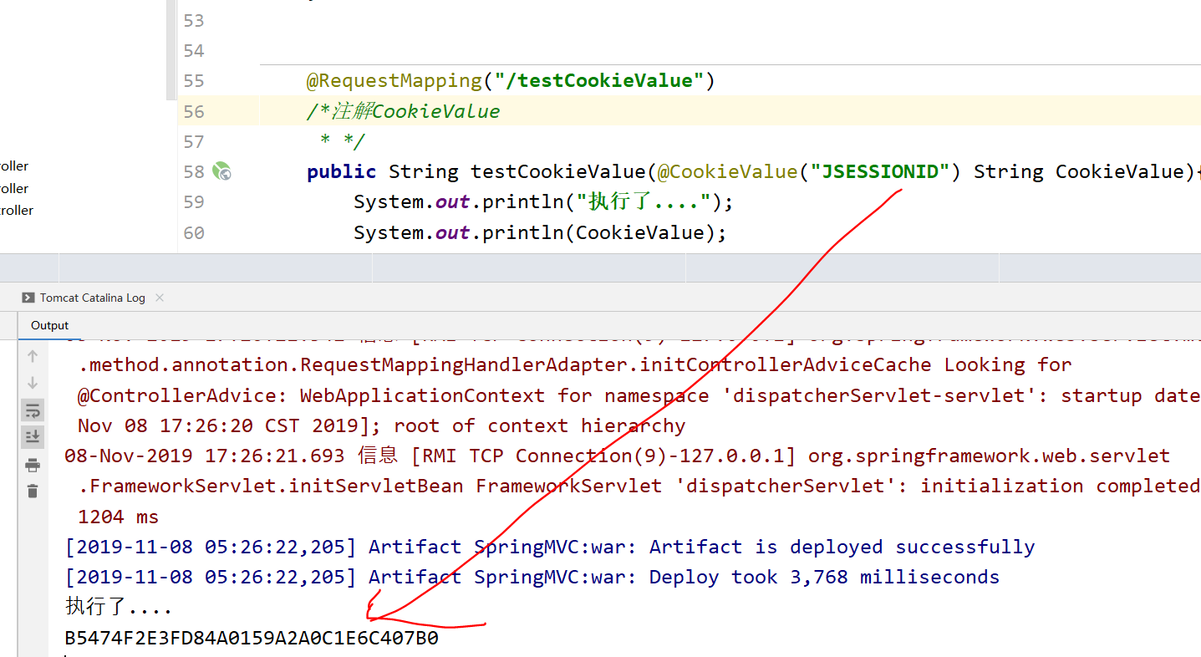Click log line starting "08-Nov-2019 17:26:21.693"
Viewport: 1201px width, 657px height.
(617, 456)
